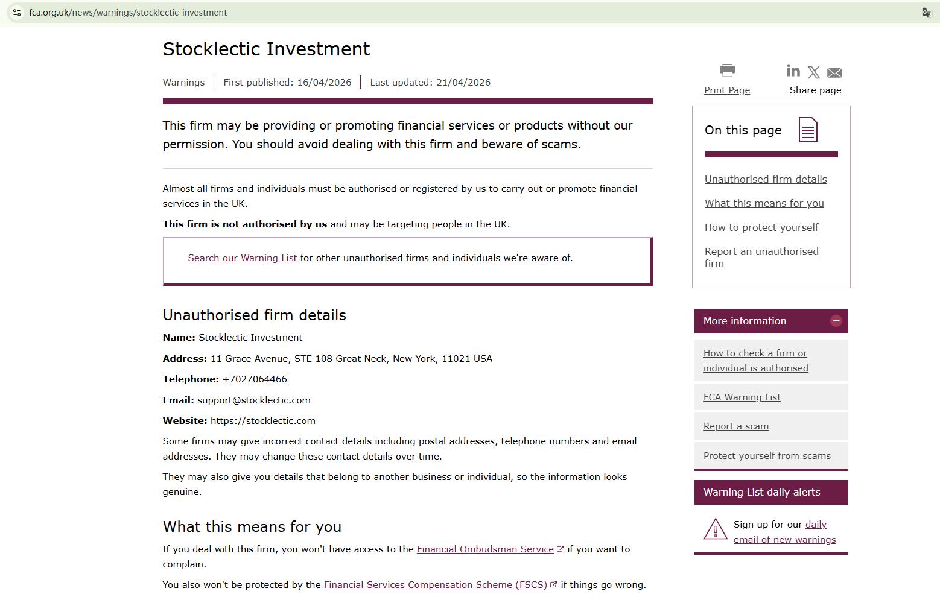Share page by email envelope icon
The image size is (940, 594).
coord(834,73)
